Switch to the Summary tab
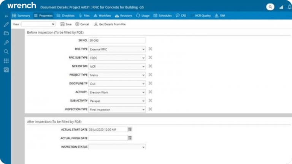Screen dimensions: 292x164 pyautogui.click(x=21, y=16)
